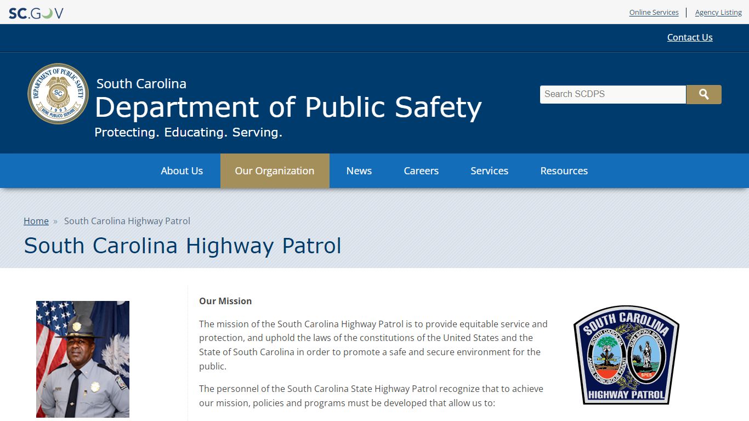Focus the Search SCDPS input field
The image size is (749, 421).
613,94
